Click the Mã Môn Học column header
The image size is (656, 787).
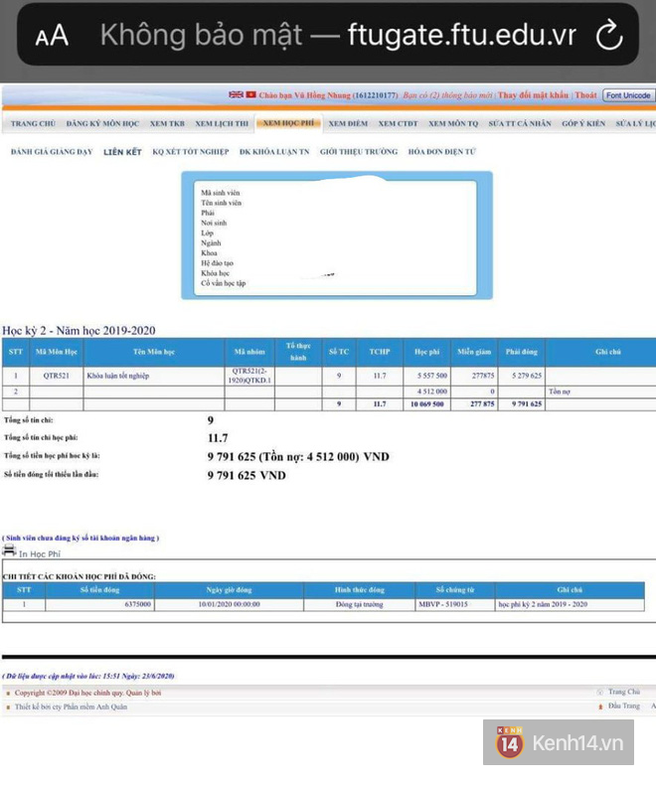57,352
